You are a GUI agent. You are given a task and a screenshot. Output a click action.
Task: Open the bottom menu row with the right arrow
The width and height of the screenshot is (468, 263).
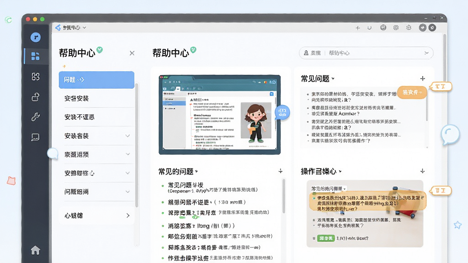point(96,216)
